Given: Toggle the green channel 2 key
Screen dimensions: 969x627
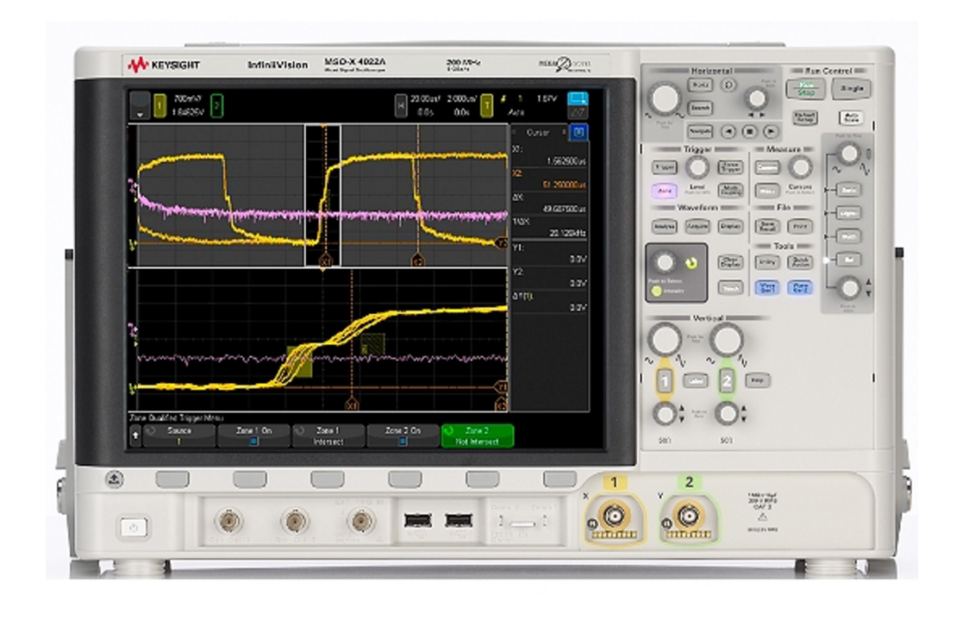Looking at the screenshot, I should point(726,381).
